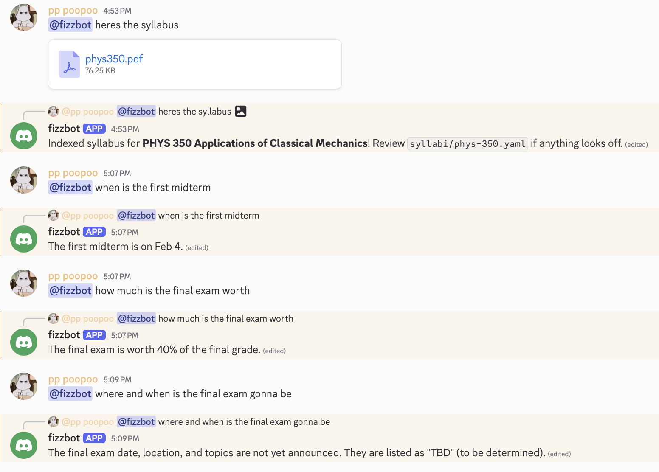
Task: Click the syllabi/phys-350.yaml code snippet
Action: click(x=467, y=144)
